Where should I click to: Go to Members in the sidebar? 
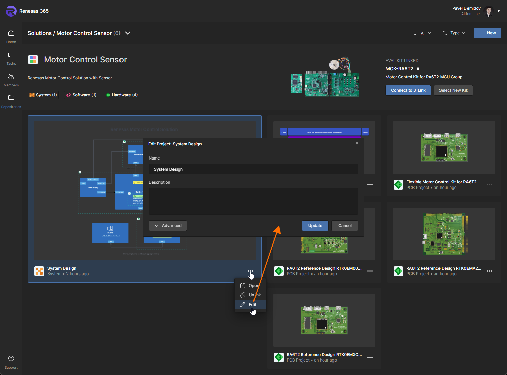pos(11,80)
